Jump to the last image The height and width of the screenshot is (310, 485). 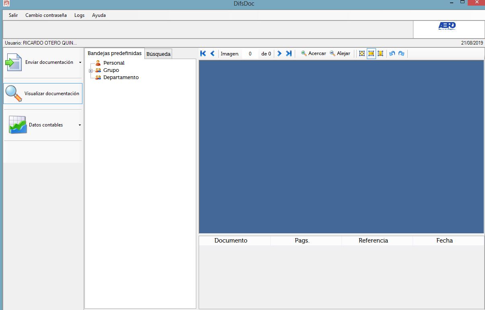[289, 53]
